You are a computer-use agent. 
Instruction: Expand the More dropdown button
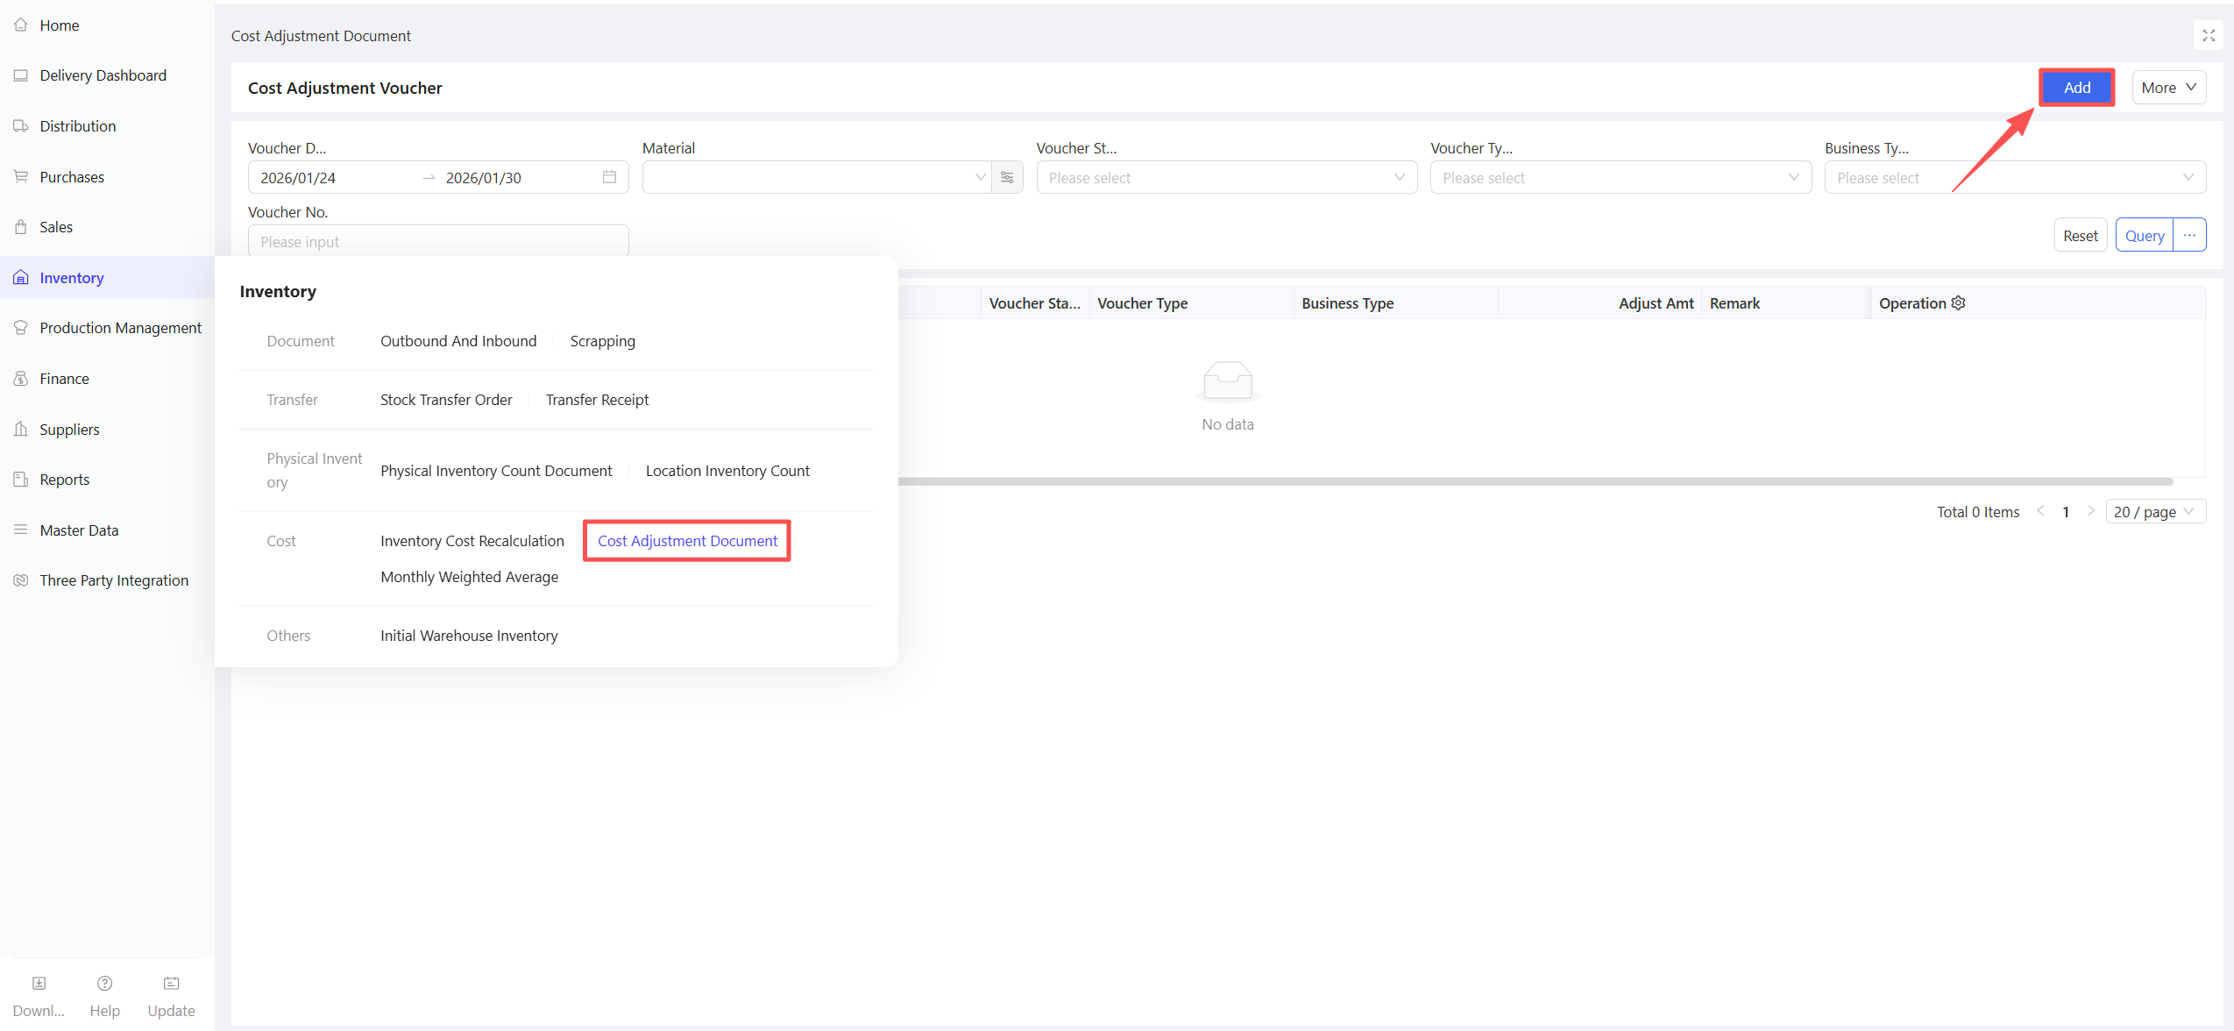pyautogui.click(x=2167, y=88)
